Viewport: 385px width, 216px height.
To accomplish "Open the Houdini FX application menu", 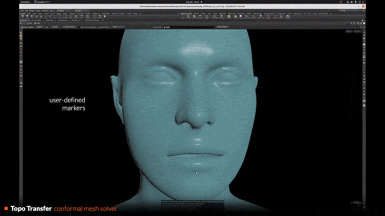I will [x=42, y=2].
